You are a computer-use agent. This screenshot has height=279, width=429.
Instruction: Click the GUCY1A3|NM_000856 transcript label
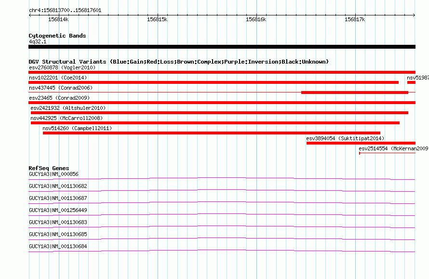click(54, 174)
